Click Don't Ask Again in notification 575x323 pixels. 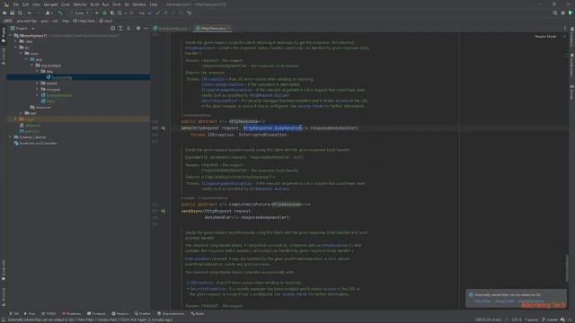pos(531,301)
